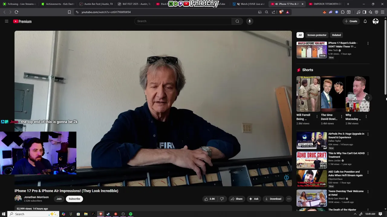The image size is (387, 217).
Task: Open the YouTube account avatar menu
Action: 376,21
